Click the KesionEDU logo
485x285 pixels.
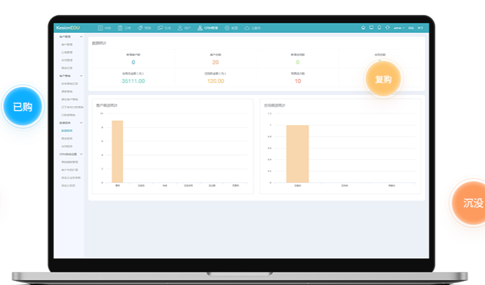[x=68, y=28]
